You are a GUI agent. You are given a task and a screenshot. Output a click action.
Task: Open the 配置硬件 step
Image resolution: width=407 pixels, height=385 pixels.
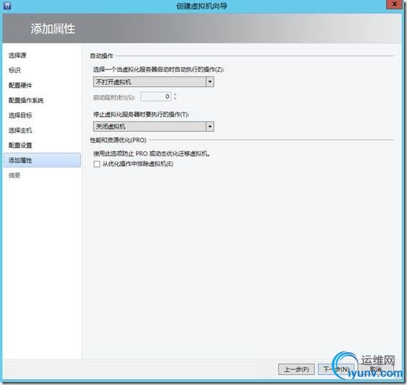pyautogui.click(x=20, y=85)
